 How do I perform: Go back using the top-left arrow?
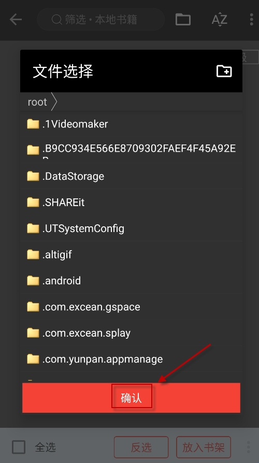[x=16, y=20]
